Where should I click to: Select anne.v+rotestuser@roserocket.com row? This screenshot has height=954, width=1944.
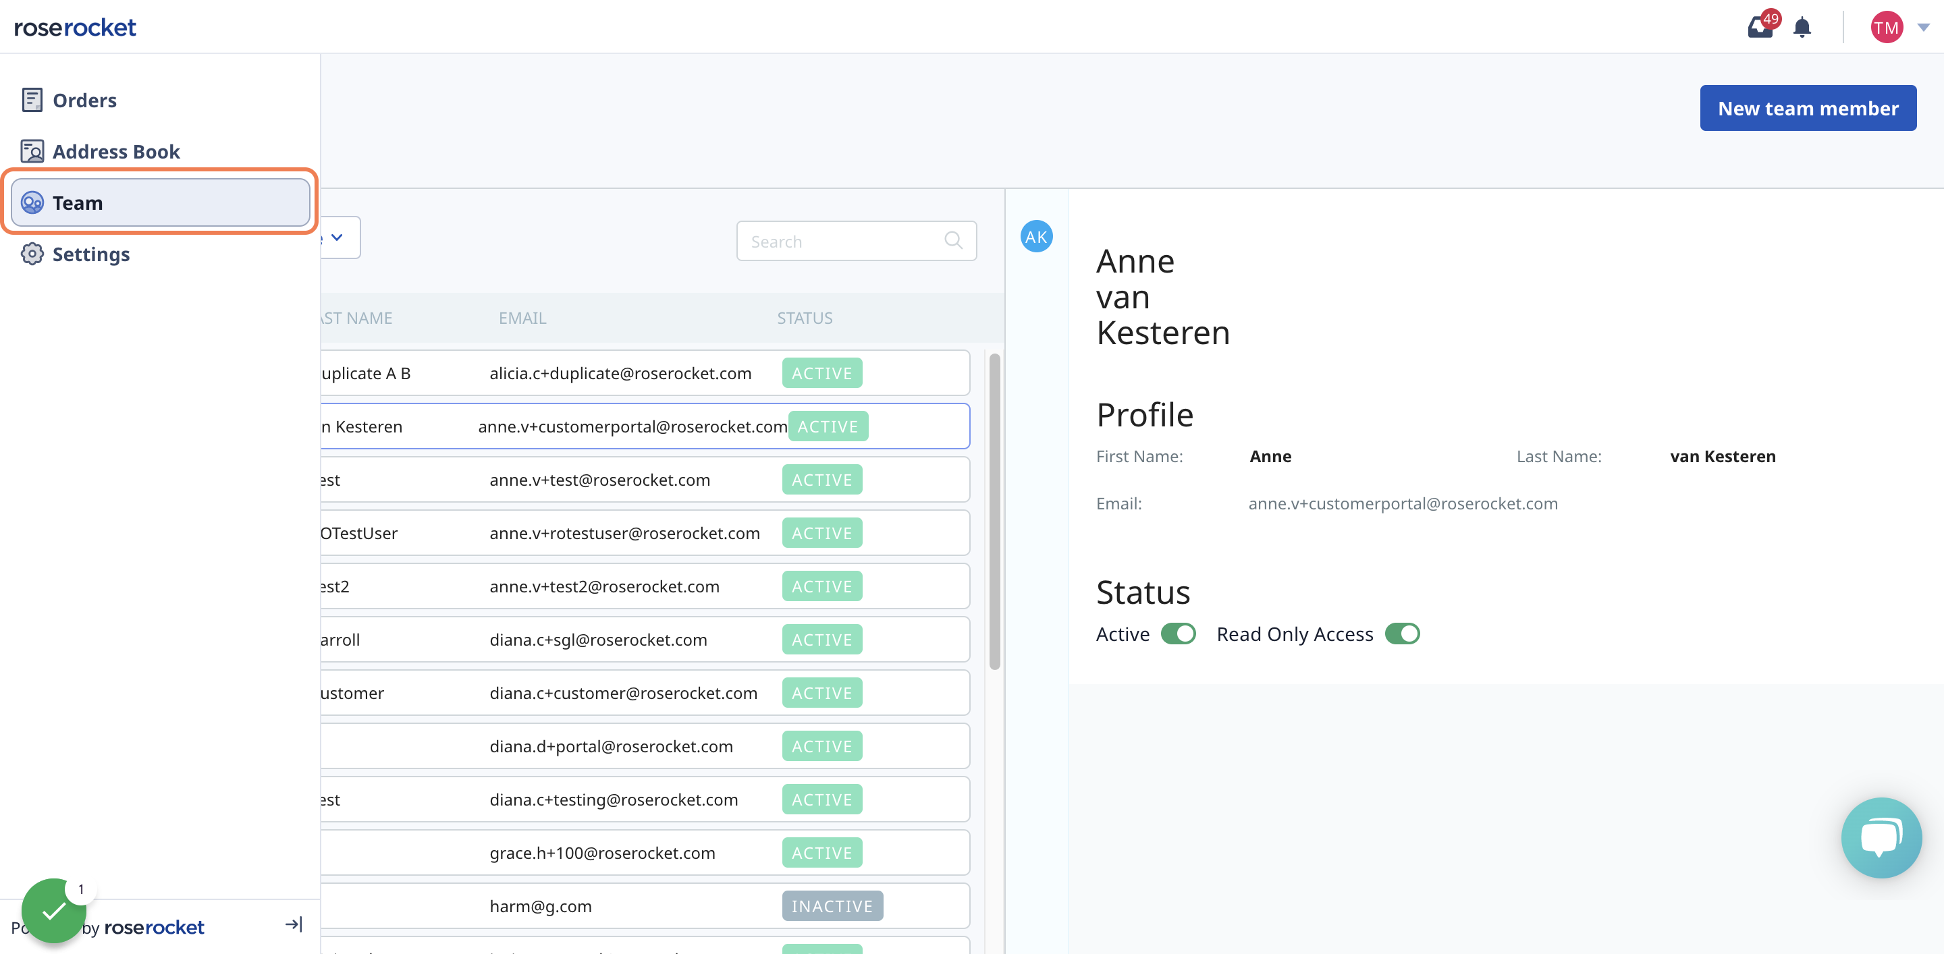(645, 532)
